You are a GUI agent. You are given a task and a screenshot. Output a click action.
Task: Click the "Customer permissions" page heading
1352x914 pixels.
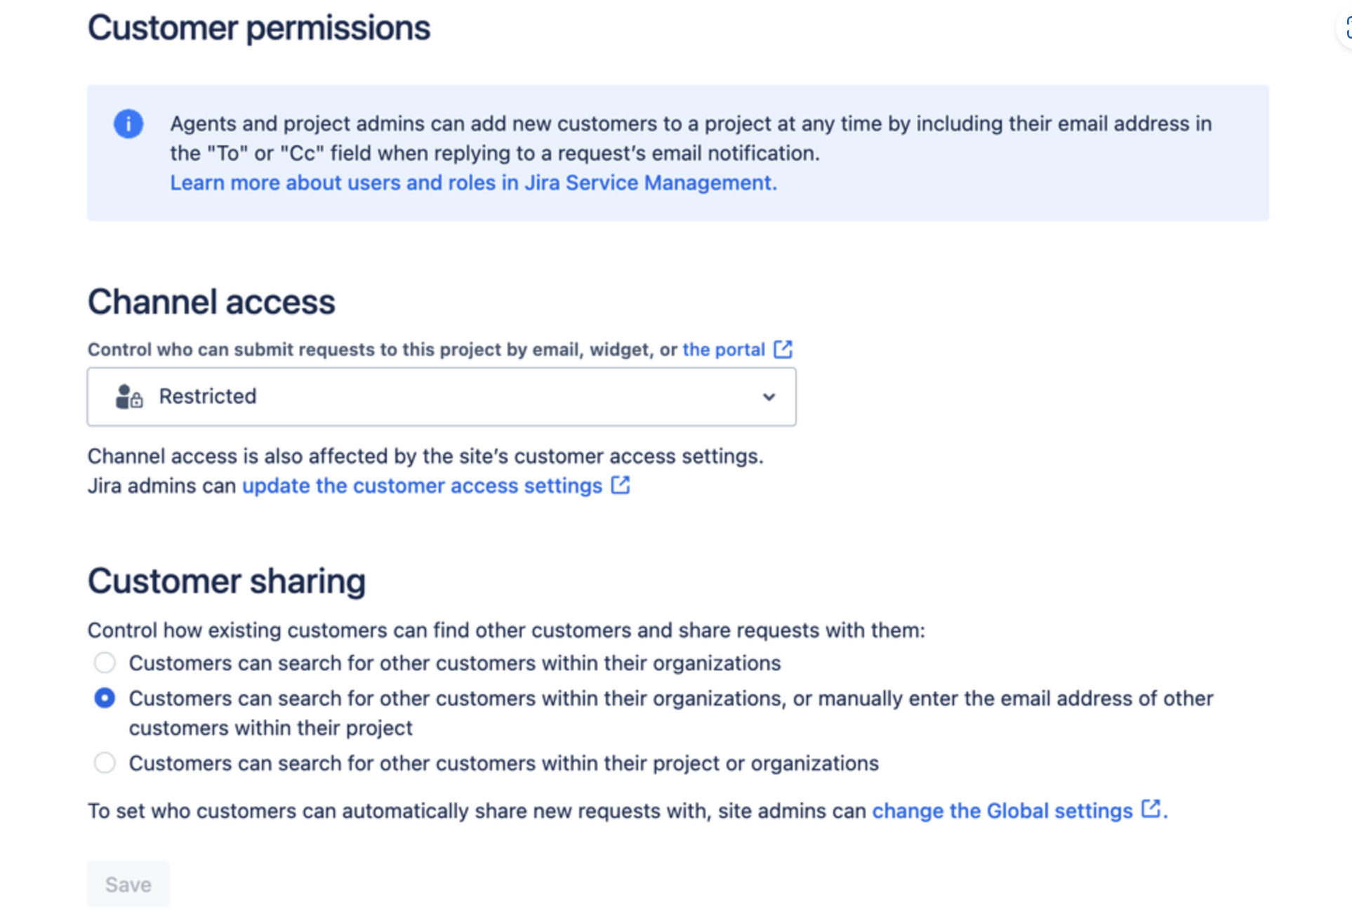click(259, 27)
